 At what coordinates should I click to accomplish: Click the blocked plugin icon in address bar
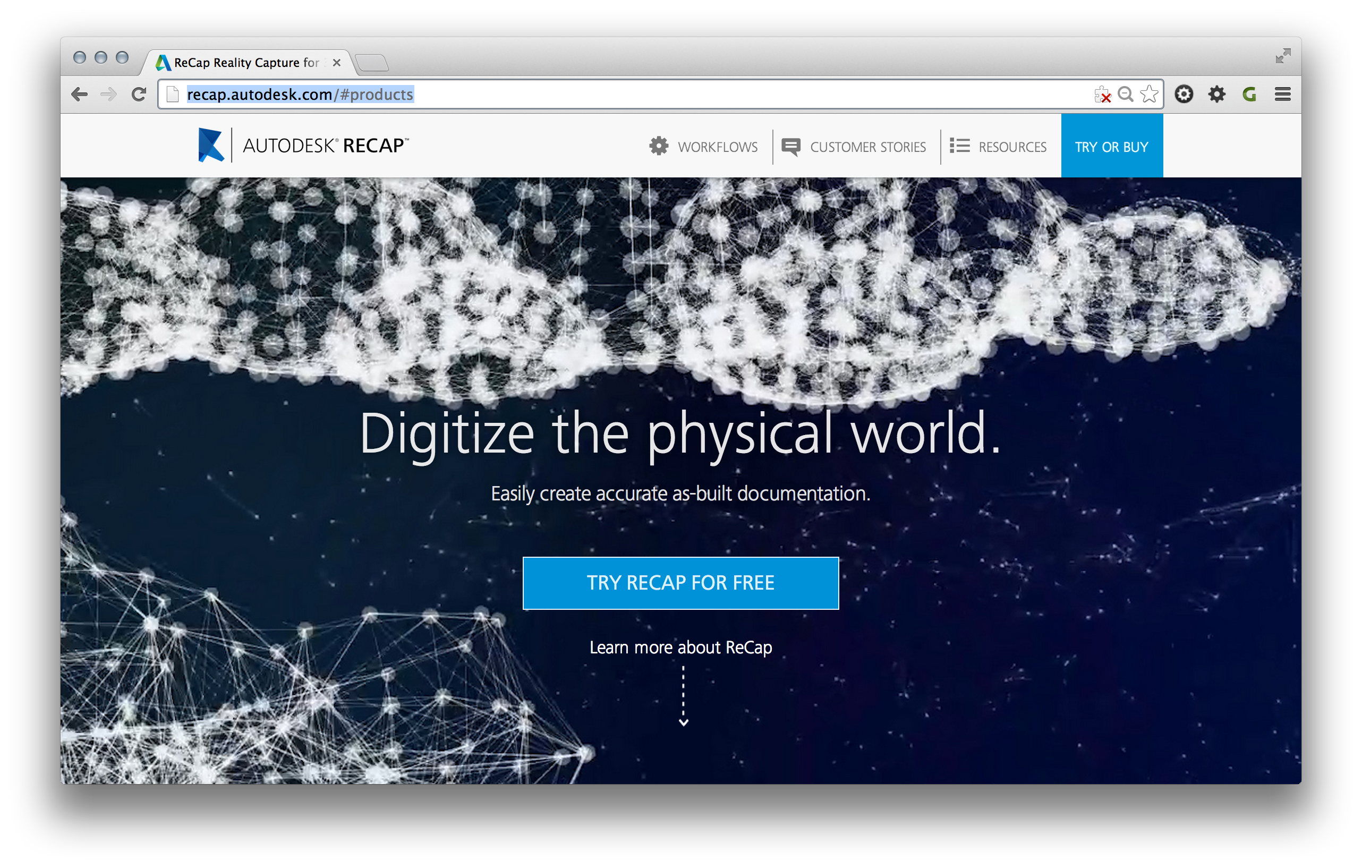pos(1102,95)
